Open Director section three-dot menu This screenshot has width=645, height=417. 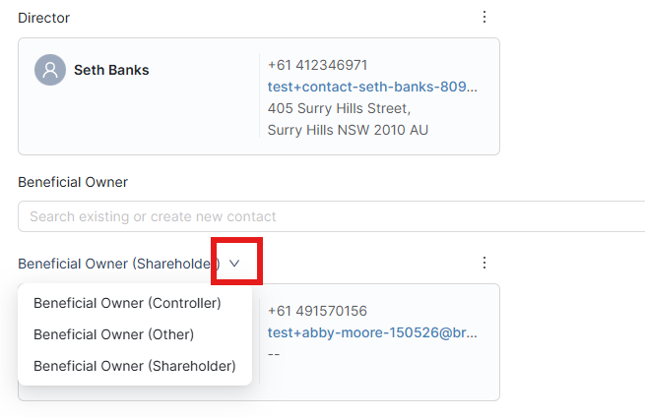(x=484, y=17)
